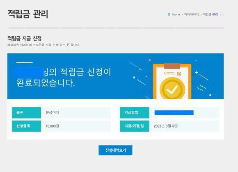The height and width of the screenshot is (172, 238).
Task: Click the gold checkmark medal image
Action: 172,88
